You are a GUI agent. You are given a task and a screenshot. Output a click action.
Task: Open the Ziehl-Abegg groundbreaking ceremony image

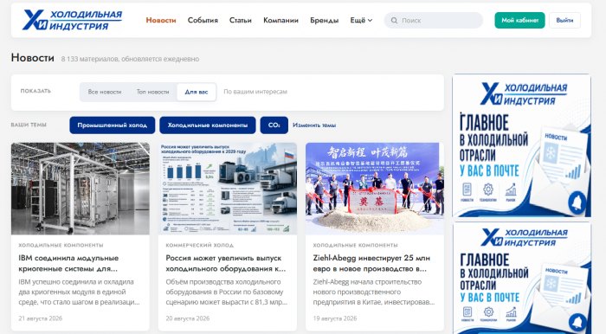click(x=375, y=189)
